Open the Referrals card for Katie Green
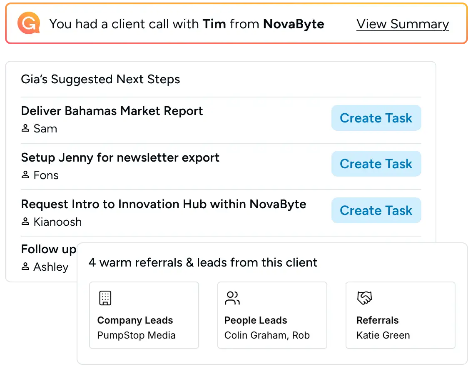This screenshot has width=473, height=369. (400, 315)
